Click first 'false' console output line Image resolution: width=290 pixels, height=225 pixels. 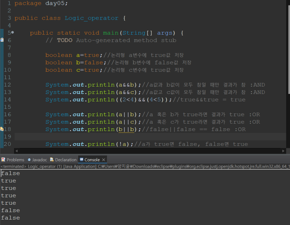[x=11, y=173]
